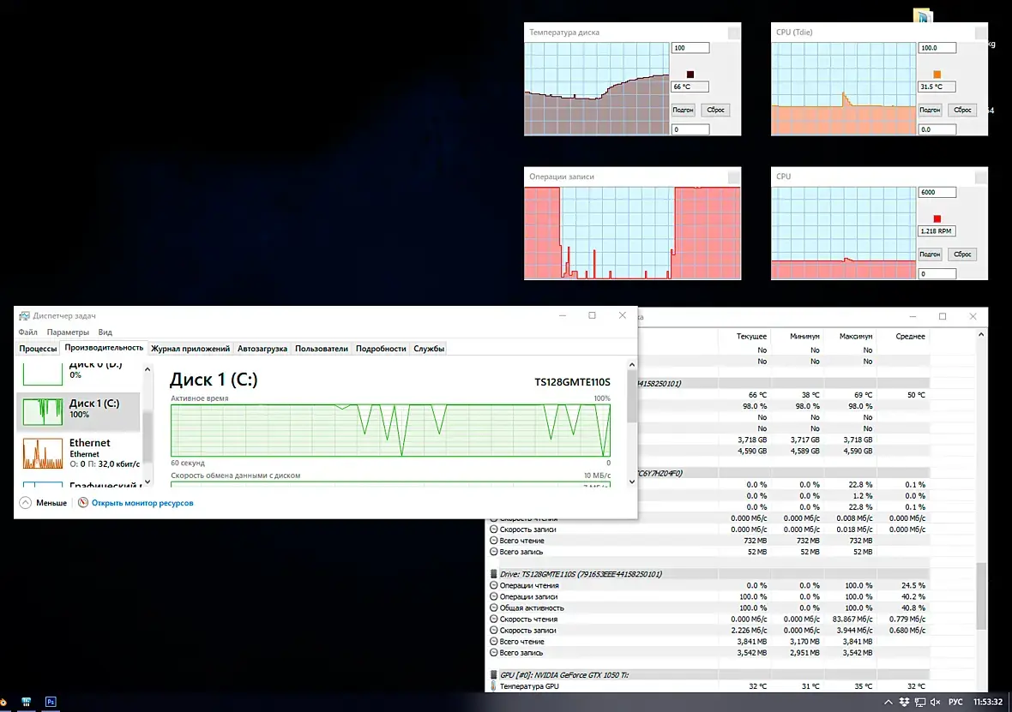
Task: Click the Task Manager title bar icon
Action: pyautogui.click(x=25, y=315)
